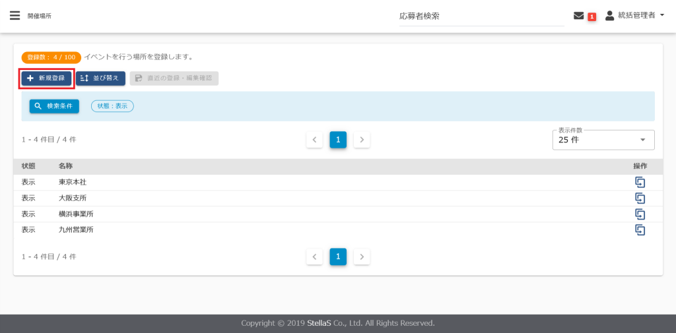Click the user profile icon

609,15
